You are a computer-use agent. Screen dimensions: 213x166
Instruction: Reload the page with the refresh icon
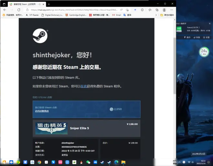point(19,10)
